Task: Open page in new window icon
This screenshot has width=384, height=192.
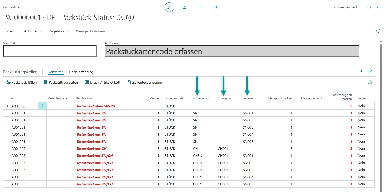Action: (369, 7)
